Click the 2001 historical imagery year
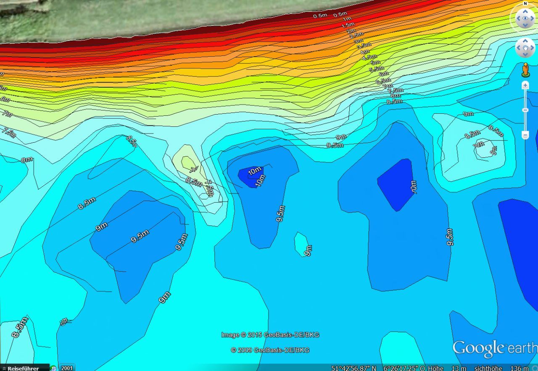The width and height of the screenshot is (538, 371). point(67,368)
